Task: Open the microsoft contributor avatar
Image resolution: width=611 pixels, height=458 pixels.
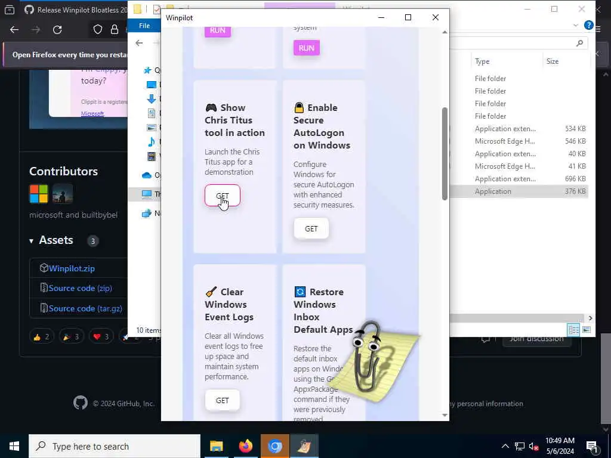Action: 39,194
